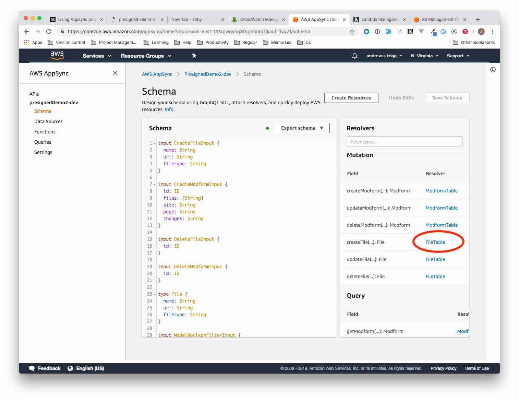The image size is (519, 401).
Task: Open the N. Virginia region dropdown
Action: click(424, 56)
